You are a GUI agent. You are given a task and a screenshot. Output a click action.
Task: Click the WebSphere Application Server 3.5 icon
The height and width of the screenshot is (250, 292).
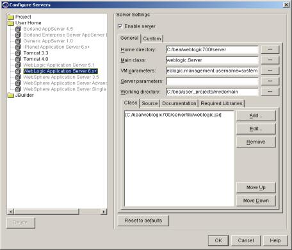click(x=18, y=77)
